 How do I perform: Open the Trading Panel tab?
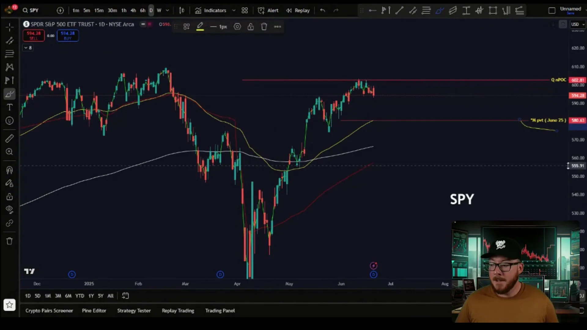[x=220, y=310]
